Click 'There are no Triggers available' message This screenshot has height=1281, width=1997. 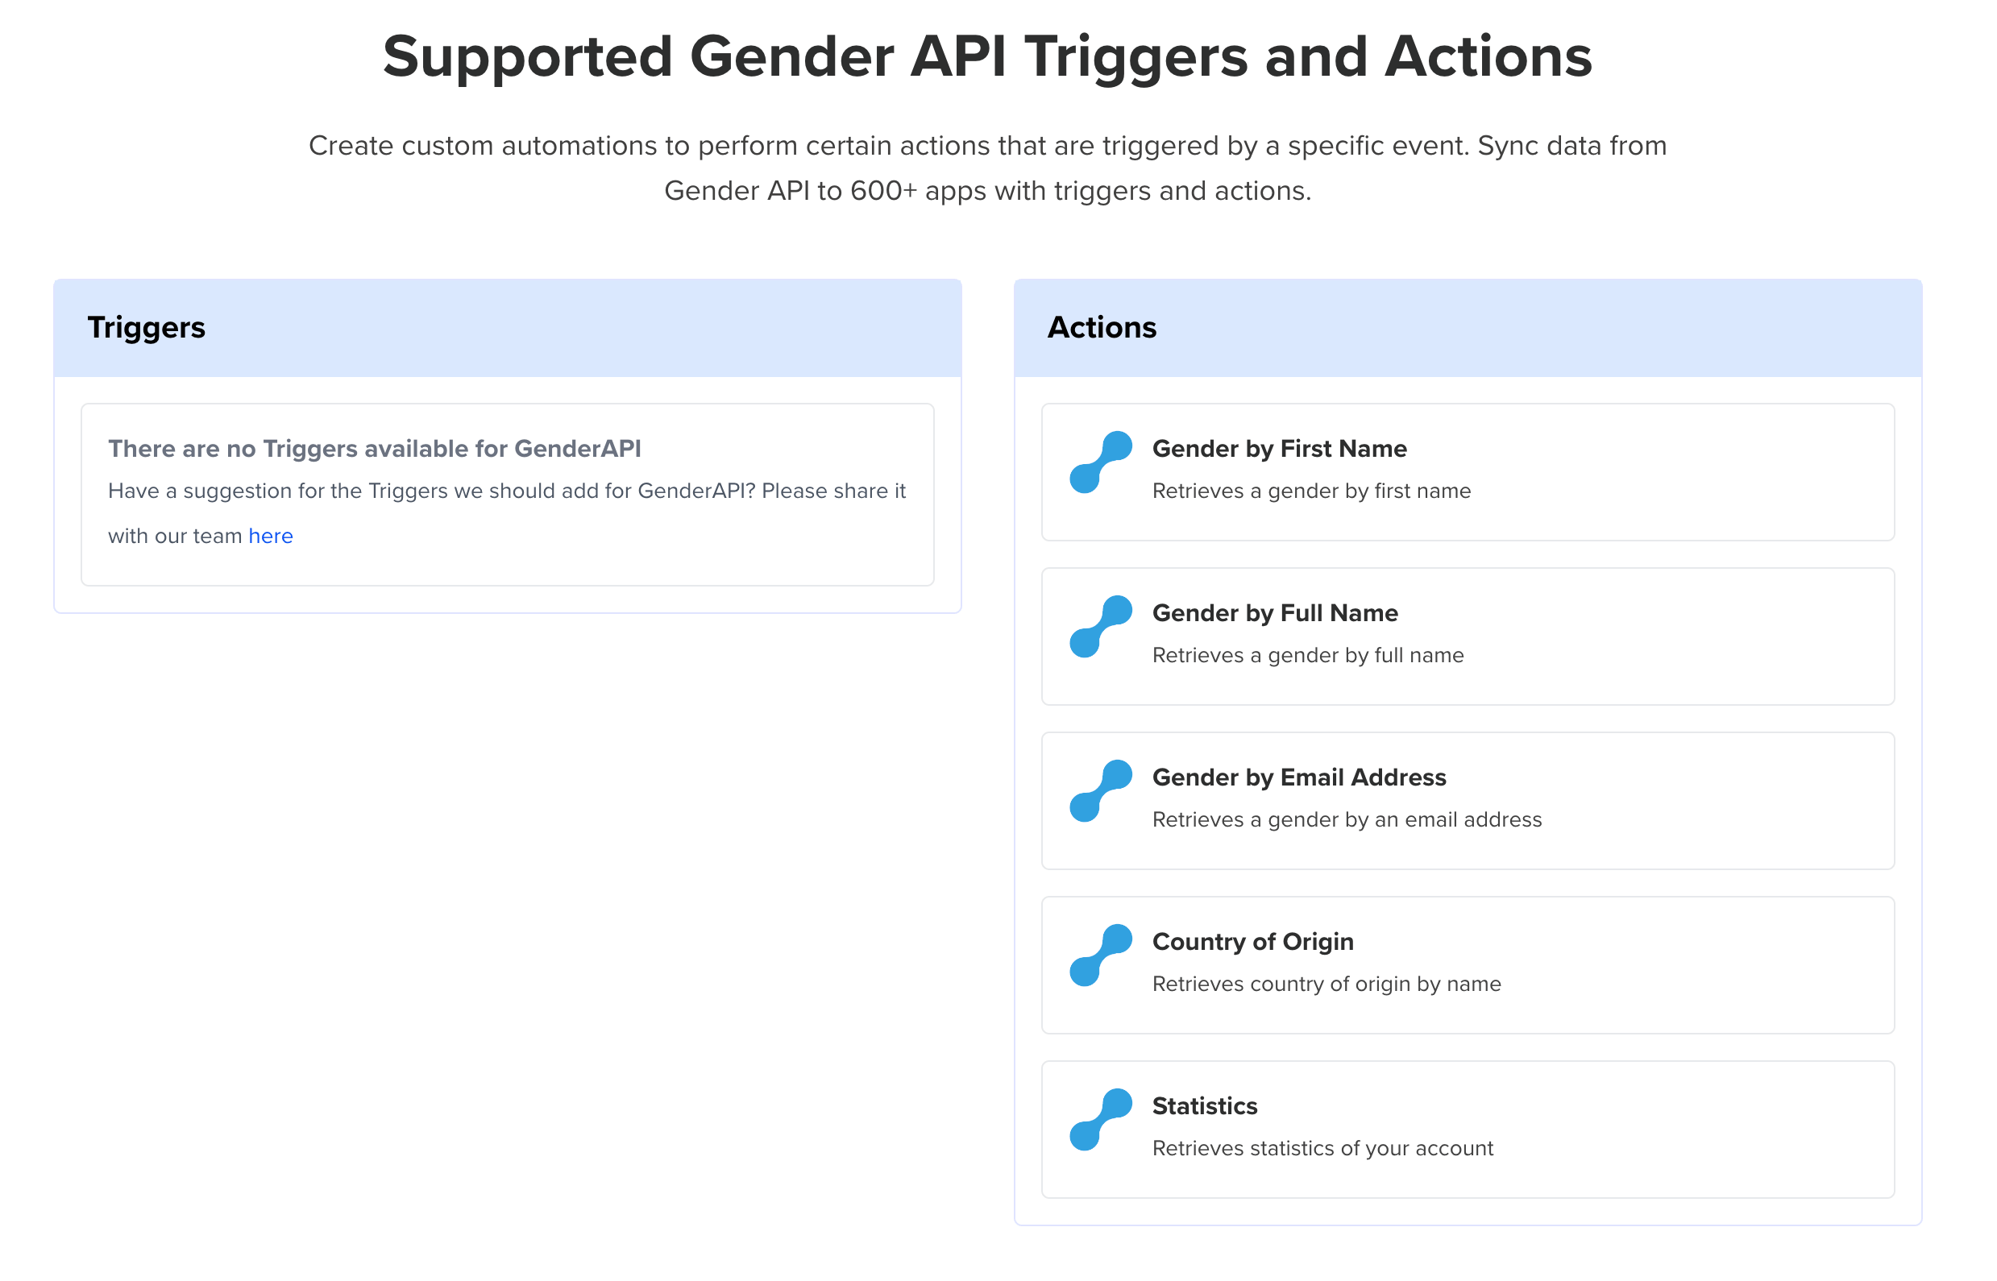click(x=375, y=448)
